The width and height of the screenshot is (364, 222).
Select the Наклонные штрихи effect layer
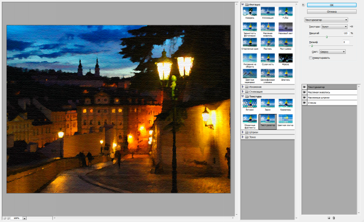(332, 98)
